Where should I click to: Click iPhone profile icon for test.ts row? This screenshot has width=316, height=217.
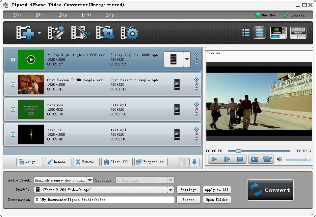coord(177,134)
